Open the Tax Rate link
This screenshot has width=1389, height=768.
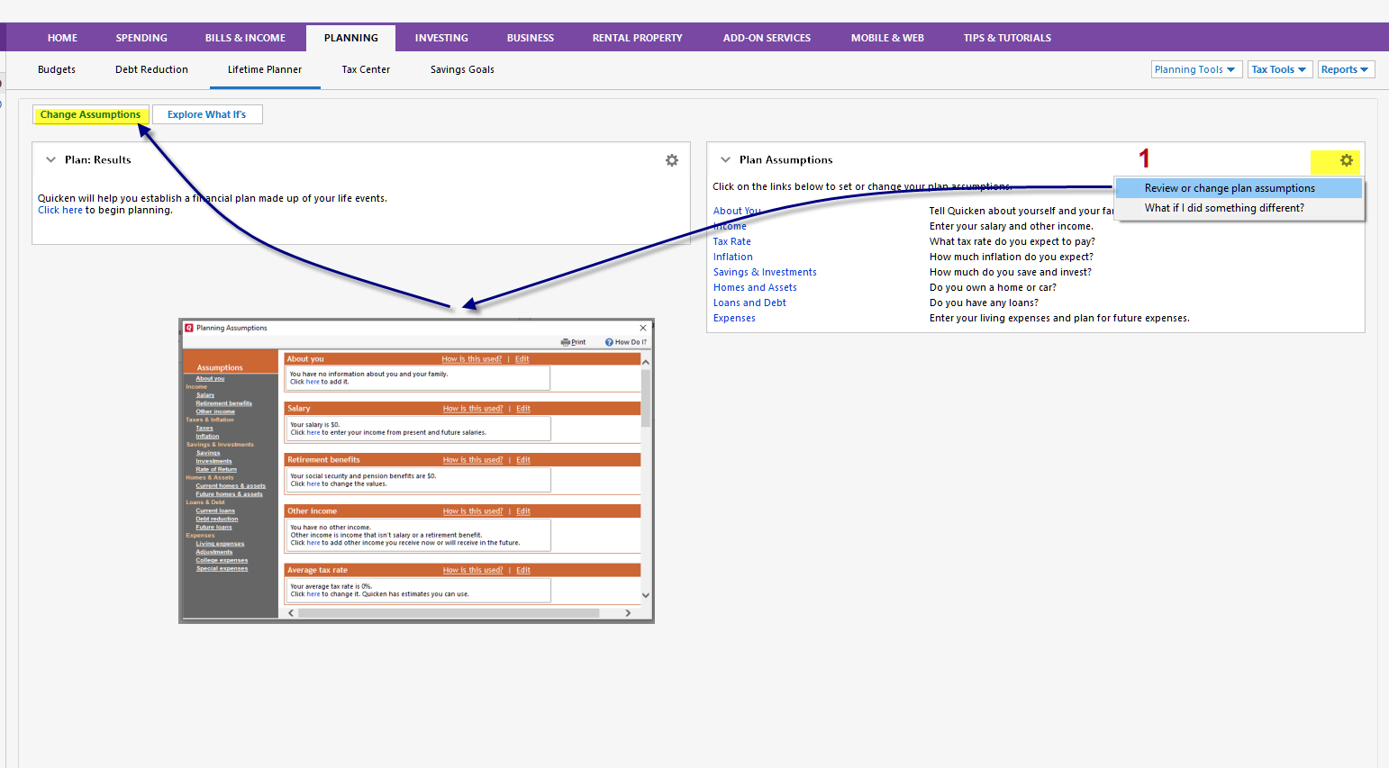[731, 241]
